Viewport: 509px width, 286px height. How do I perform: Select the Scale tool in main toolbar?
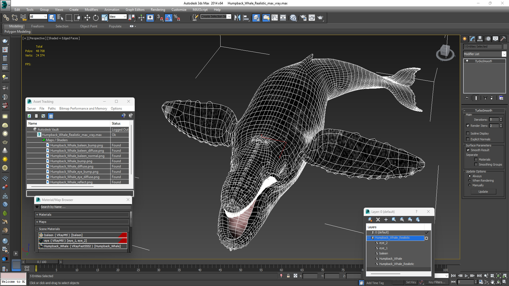104,18
